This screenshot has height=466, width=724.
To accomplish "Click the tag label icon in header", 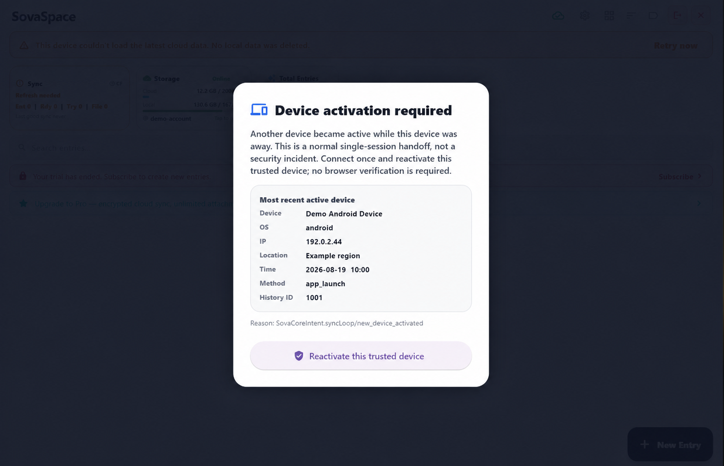I will click(653, 16).
